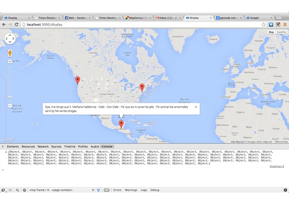This screenshot has width=289, height=205.
Task: Go back with the browser back arrow
Action: (x=4, y=24)
